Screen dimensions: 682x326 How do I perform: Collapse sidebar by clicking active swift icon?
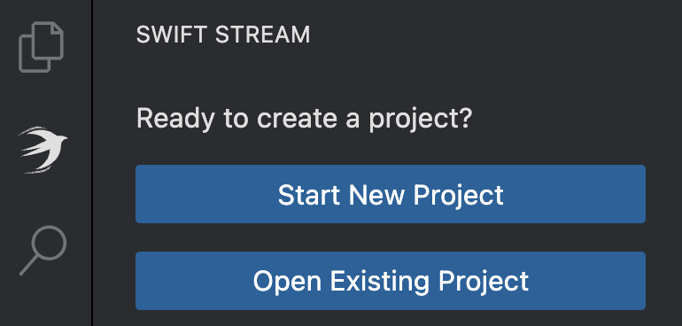[43, 150]
